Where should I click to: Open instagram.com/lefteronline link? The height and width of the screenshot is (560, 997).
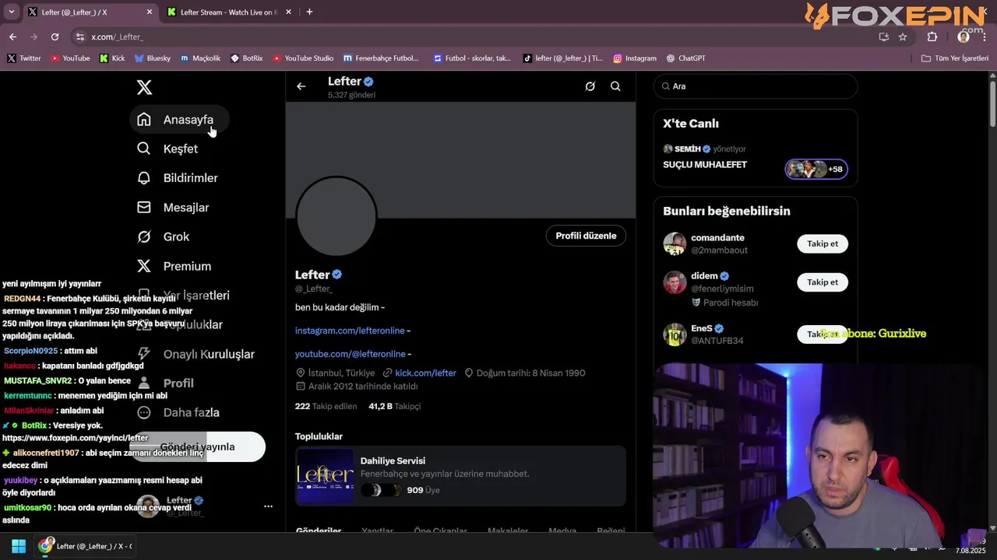(350, 331)
